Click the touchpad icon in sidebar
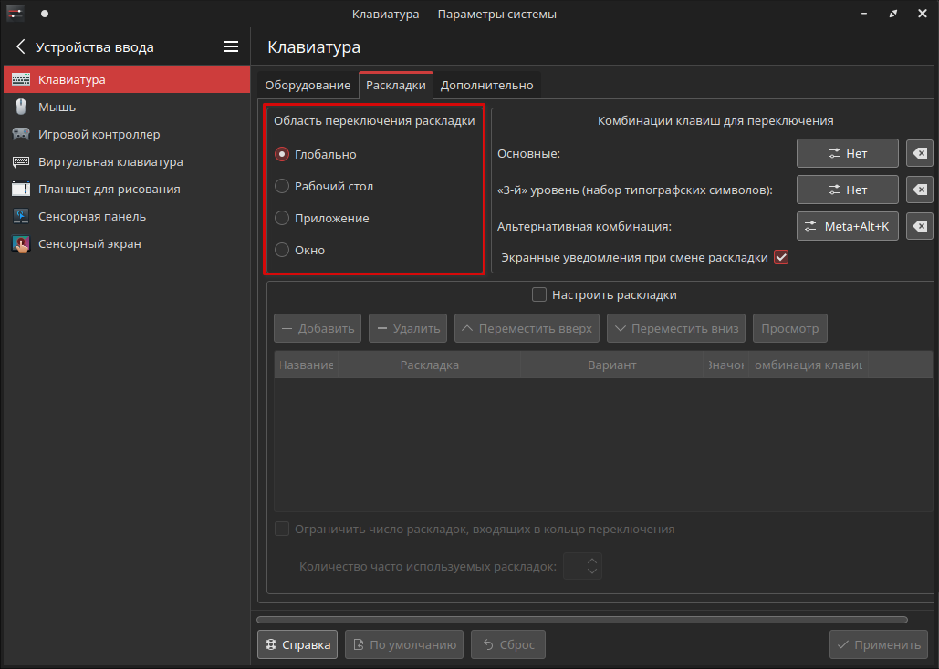Viewport: 939px width, 669px height. 21,217
